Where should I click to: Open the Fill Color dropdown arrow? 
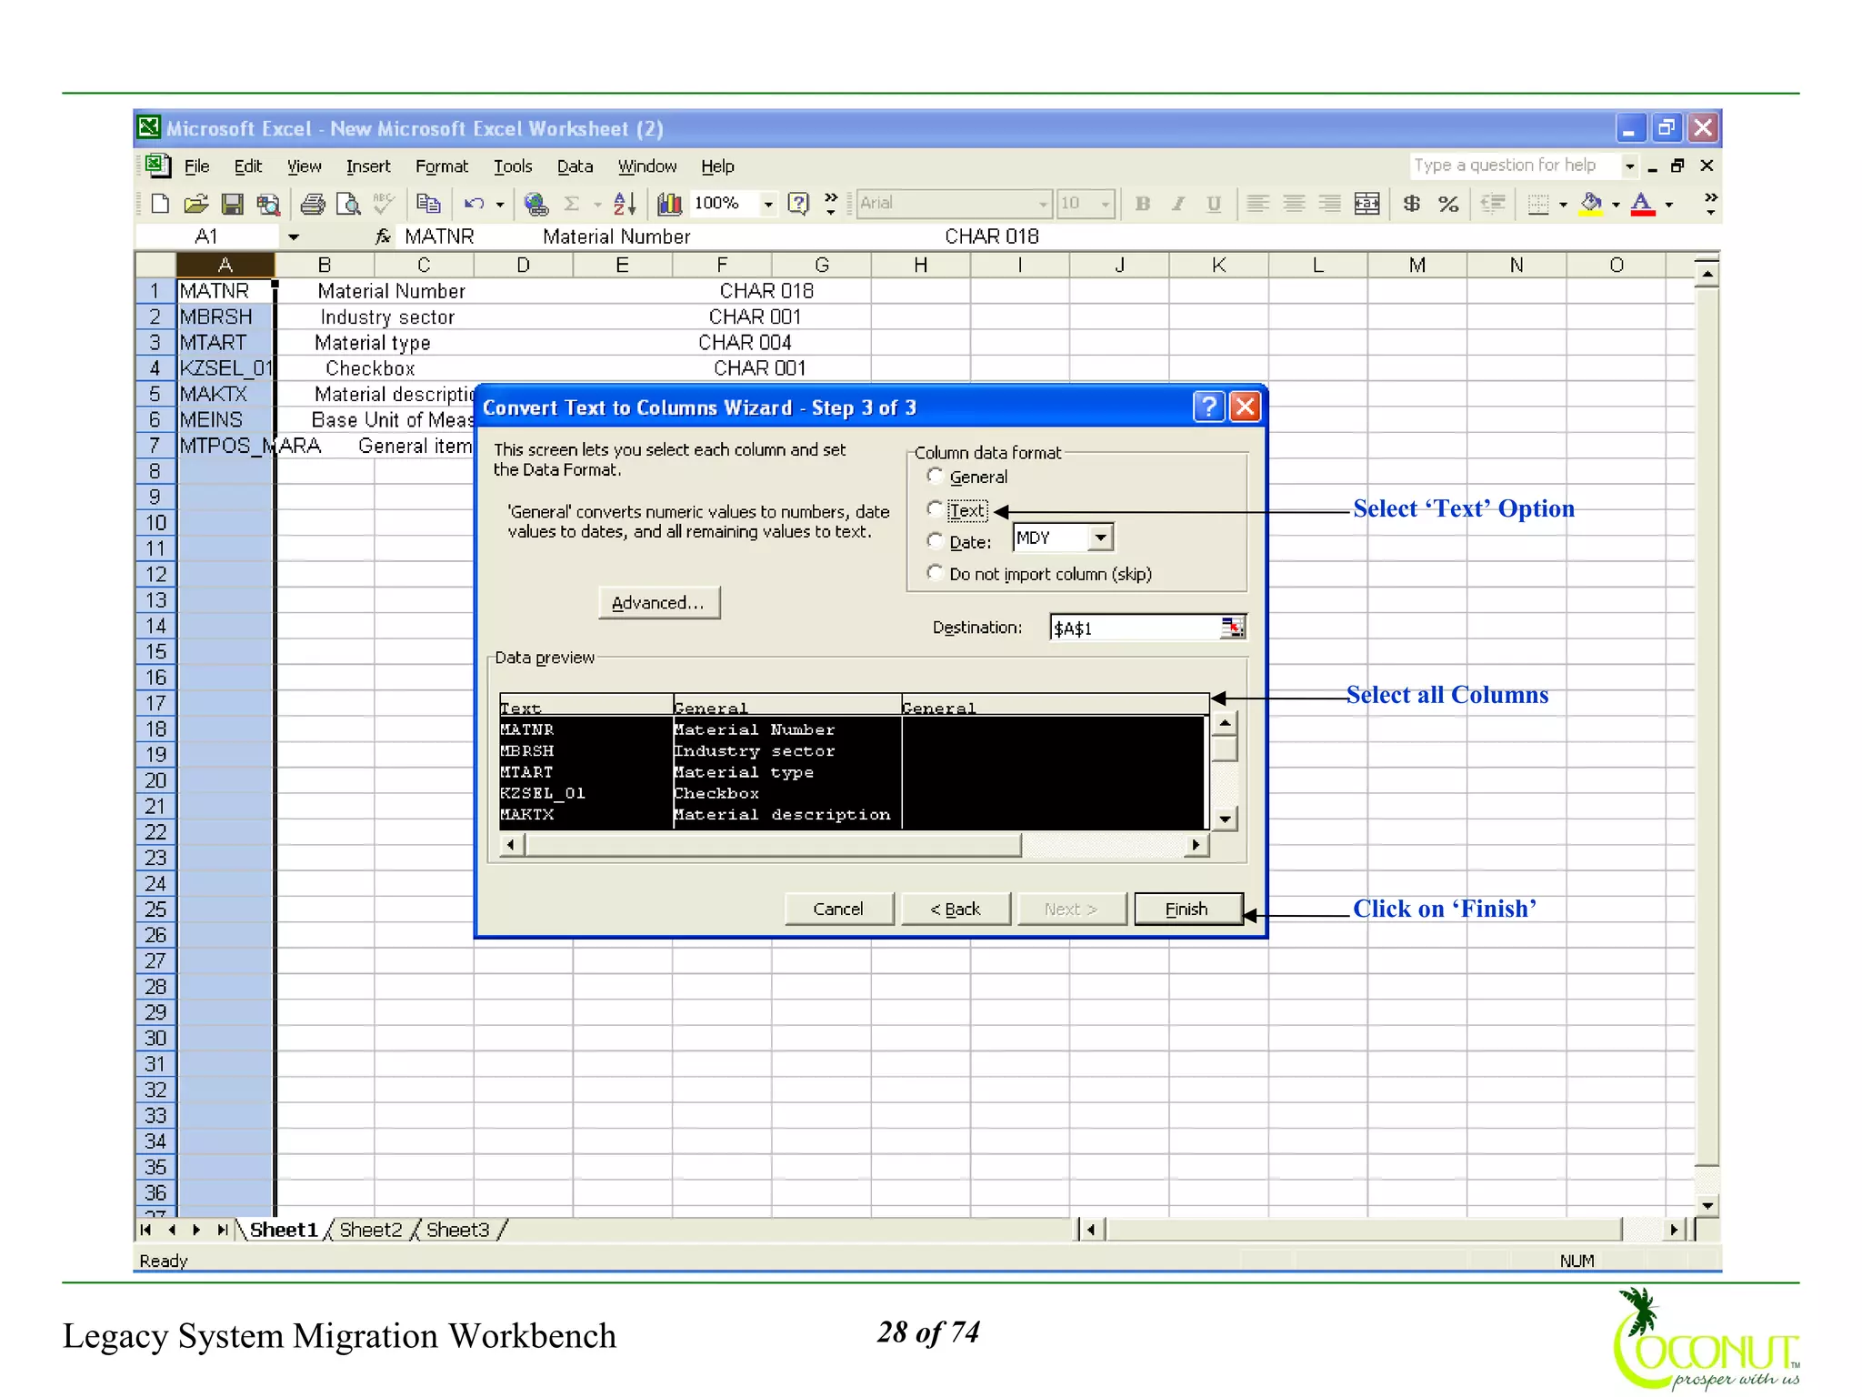pos(1616,204)
